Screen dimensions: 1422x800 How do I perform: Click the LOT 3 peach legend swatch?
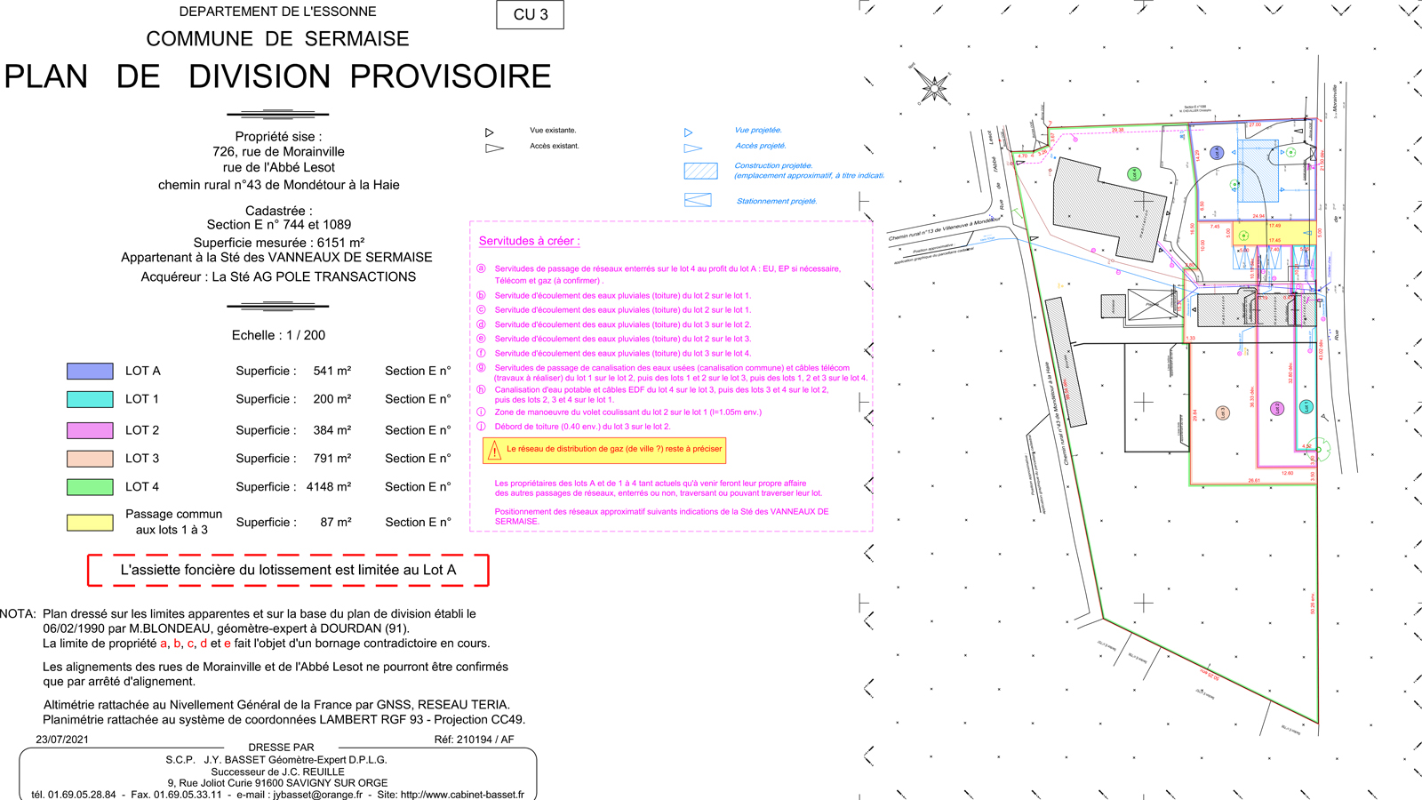tap(90, 459)
